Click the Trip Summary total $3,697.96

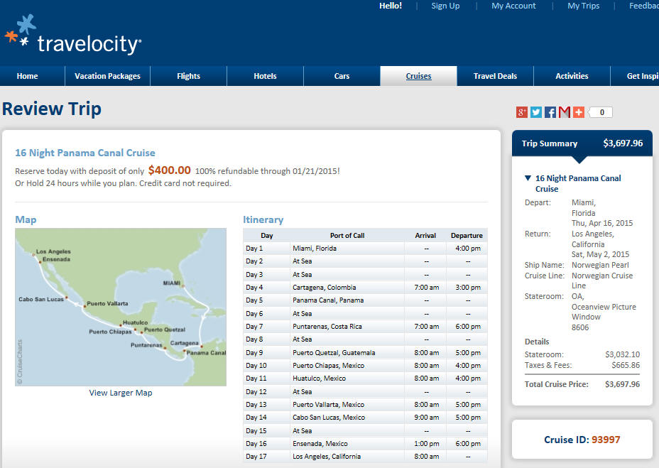[623, 143]
